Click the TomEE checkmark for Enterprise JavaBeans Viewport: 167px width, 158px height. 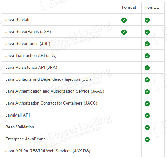147,139
